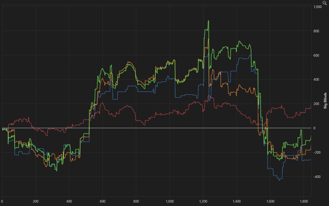The image size is (329, 206).
Task: Click the lowest dip of the blue line
Action: (x=279, y=180)
